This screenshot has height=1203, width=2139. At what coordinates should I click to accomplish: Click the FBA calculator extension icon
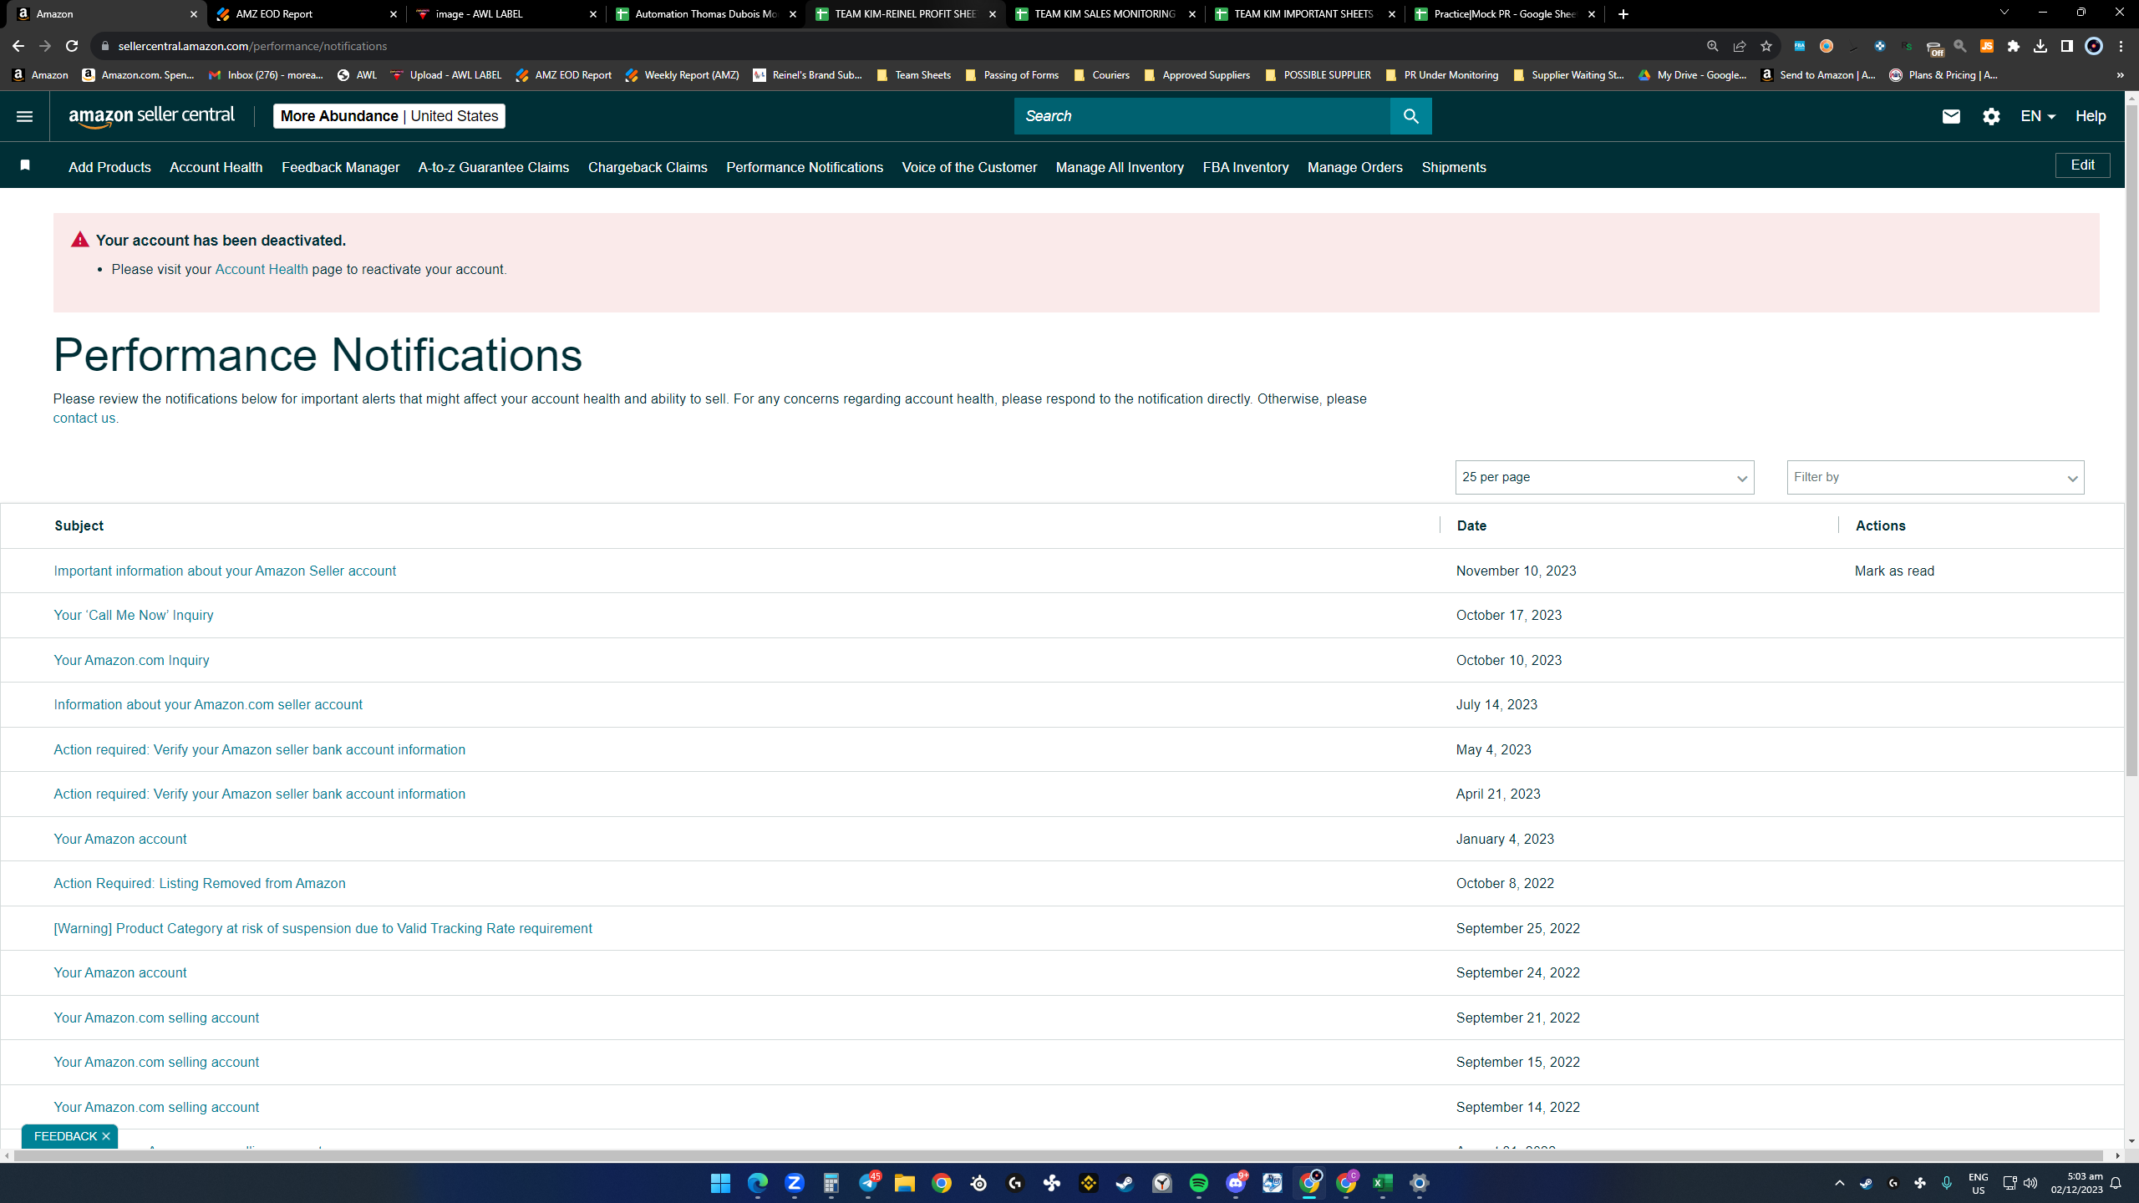pyautogui.click(x=1799, y=46)
